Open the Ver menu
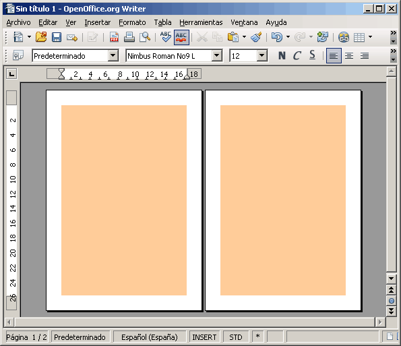Screen dimensions: 401x346 point(71,22)
